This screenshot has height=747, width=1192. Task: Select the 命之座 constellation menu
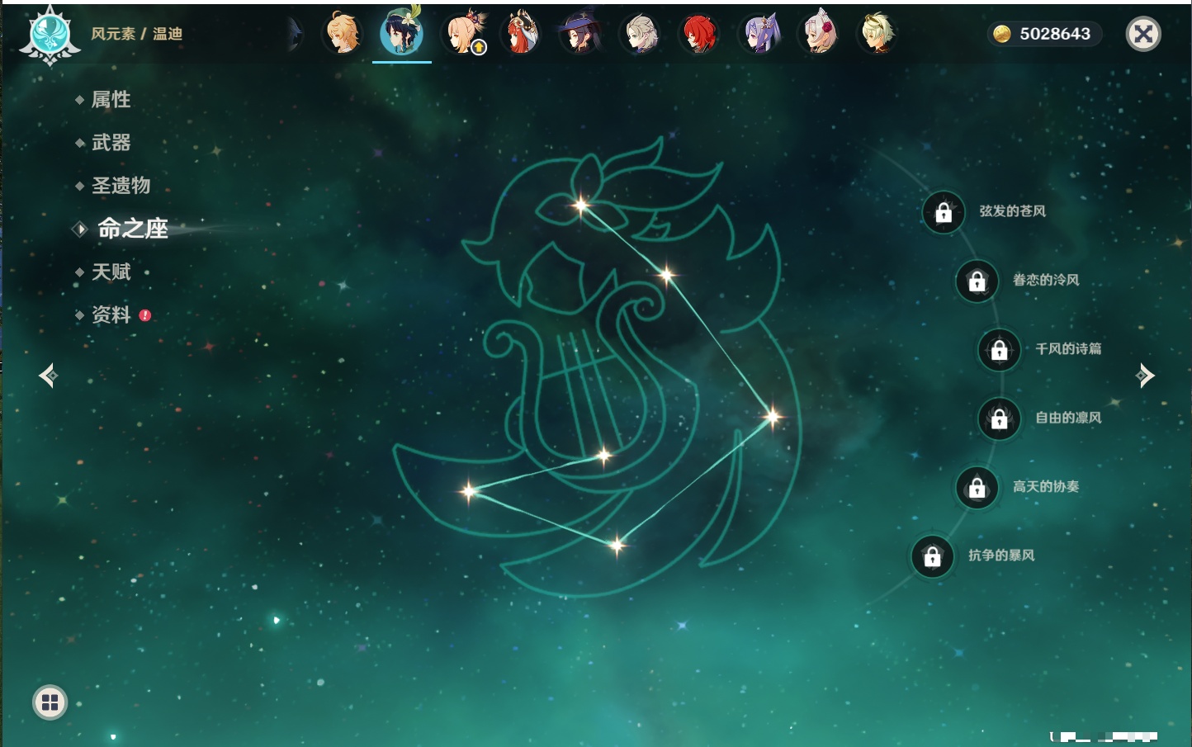coord(132,229)
